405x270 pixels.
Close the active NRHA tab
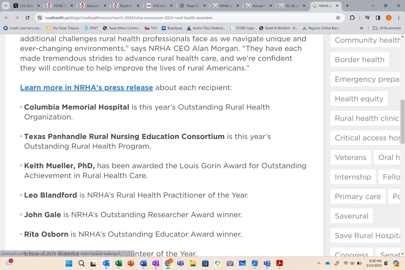[337, 6]
